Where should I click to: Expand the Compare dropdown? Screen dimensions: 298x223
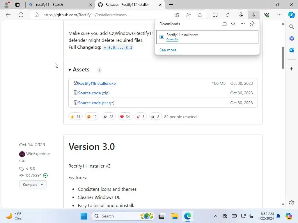coord(33,184)
